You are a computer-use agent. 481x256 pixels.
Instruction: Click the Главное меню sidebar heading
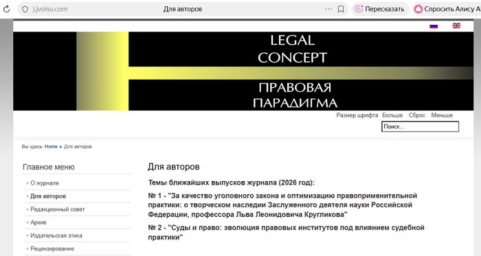pyautogui.click(x=49, y=167)
